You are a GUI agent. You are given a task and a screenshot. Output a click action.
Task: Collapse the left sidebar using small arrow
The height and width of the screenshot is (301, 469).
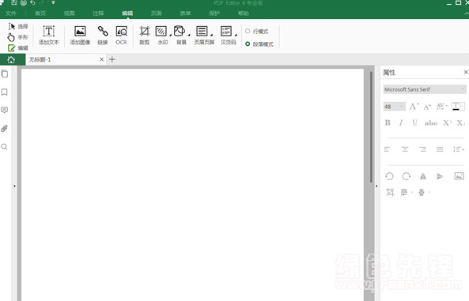(14, 186)
